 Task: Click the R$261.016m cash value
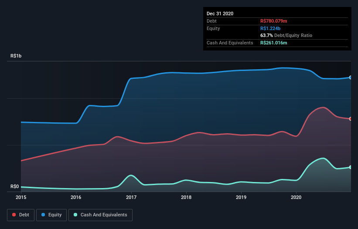coord(274,43)
